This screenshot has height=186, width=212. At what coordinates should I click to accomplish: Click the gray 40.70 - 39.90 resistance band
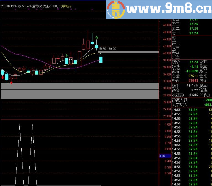(128, 52)
